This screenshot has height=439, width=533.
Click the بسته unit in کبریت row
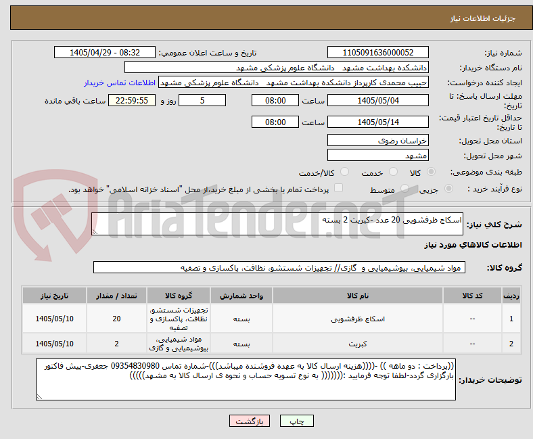[241, 344]
